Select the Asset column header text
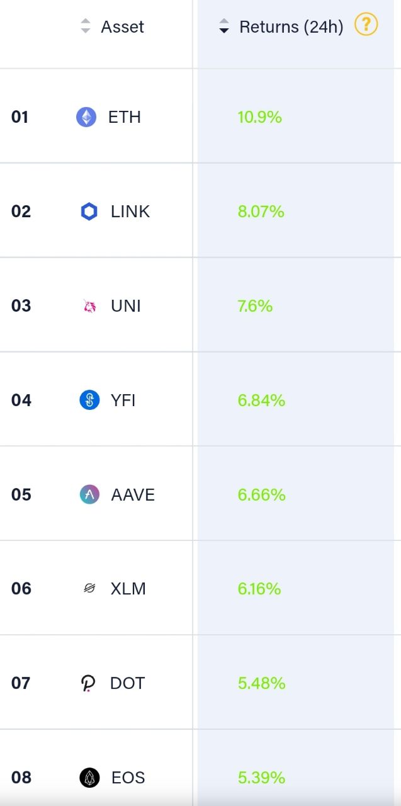This screenshot has height=806, width=401. [123, 26]
